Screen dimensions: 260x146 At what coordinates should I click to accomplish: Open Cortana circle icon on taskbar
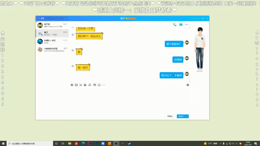pyautogui.click(x=56, y=144)
